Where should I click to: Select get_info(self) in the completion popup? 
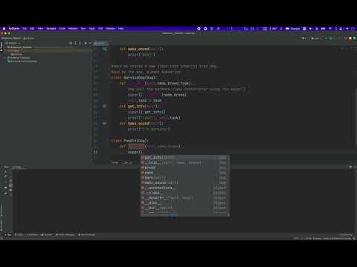184,157
